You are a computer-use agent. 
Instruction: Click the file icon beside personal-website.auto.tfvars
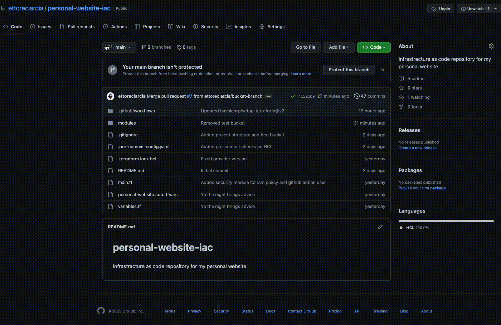pos(111,195)
